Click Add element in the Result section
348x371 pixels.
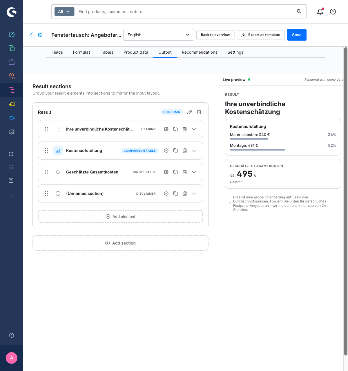(120, 216)
